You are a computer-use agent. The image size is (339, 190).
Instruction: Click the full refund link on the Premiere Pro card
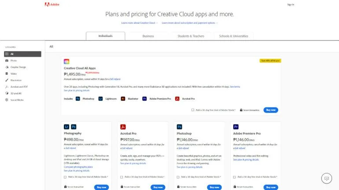pos(240,148)
